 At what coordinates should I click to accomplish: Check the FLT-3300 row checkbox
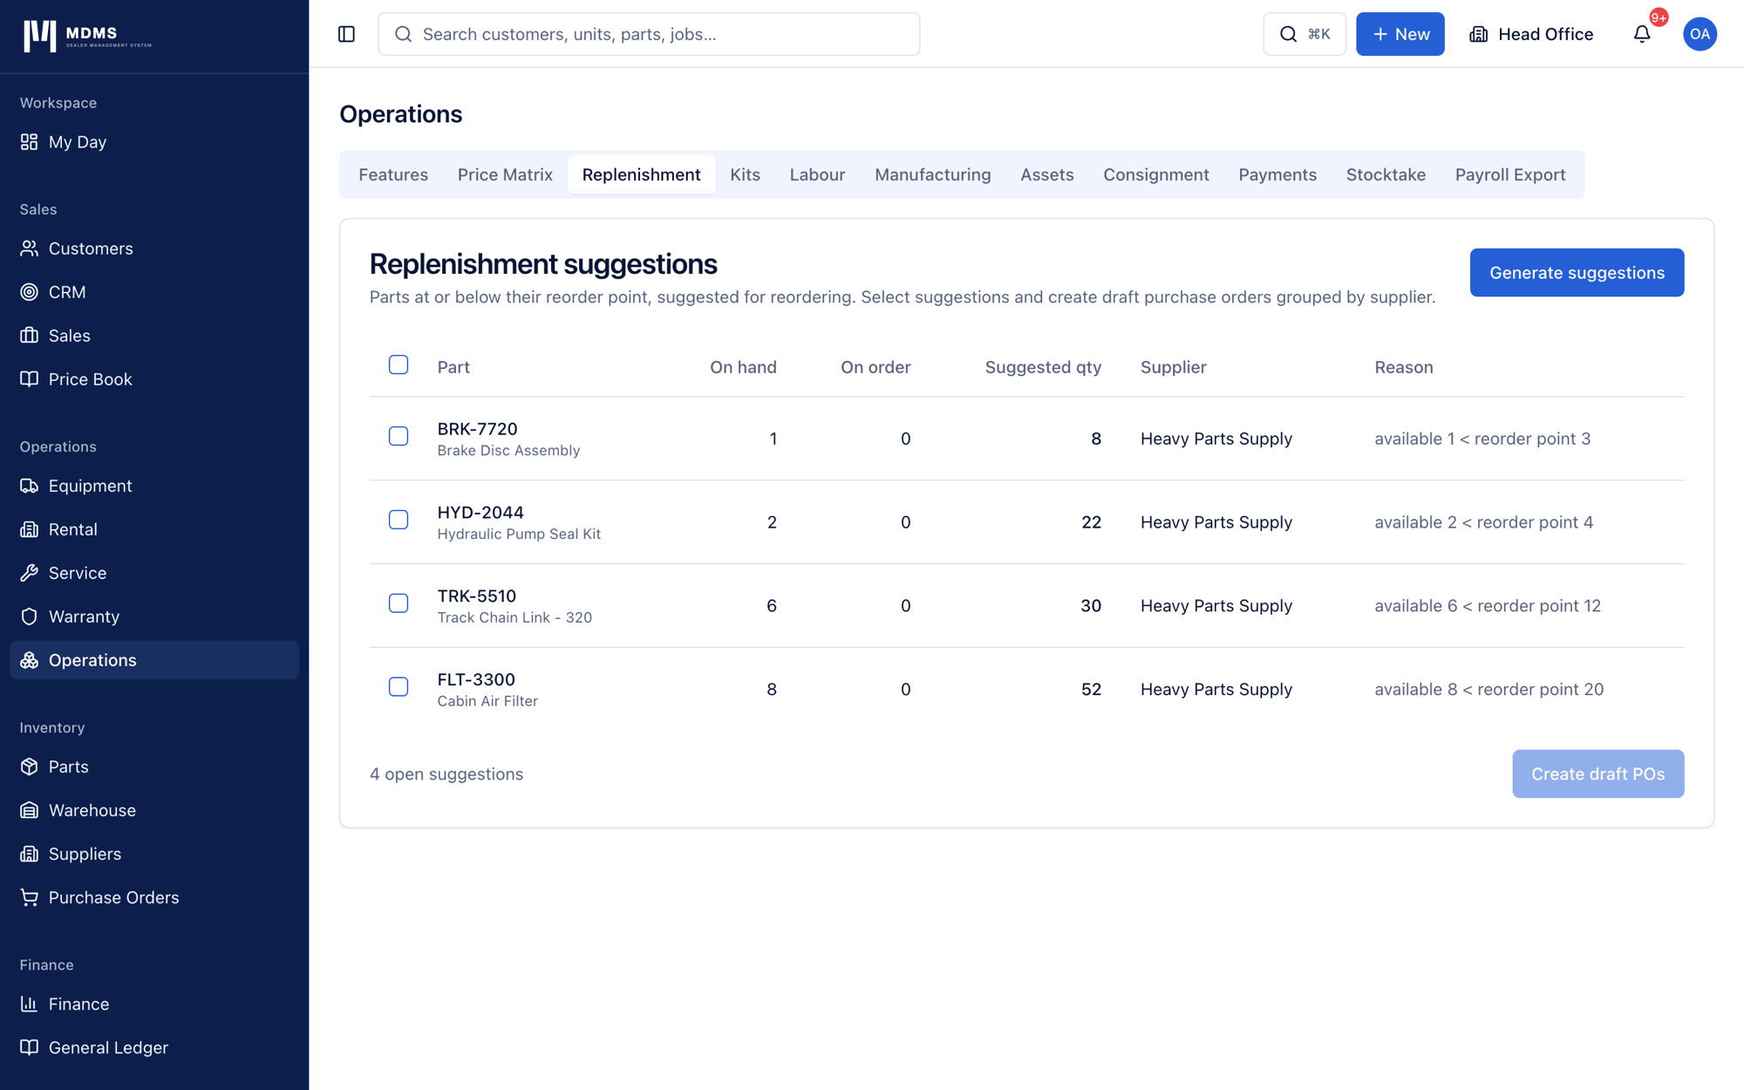pos(399,687)
